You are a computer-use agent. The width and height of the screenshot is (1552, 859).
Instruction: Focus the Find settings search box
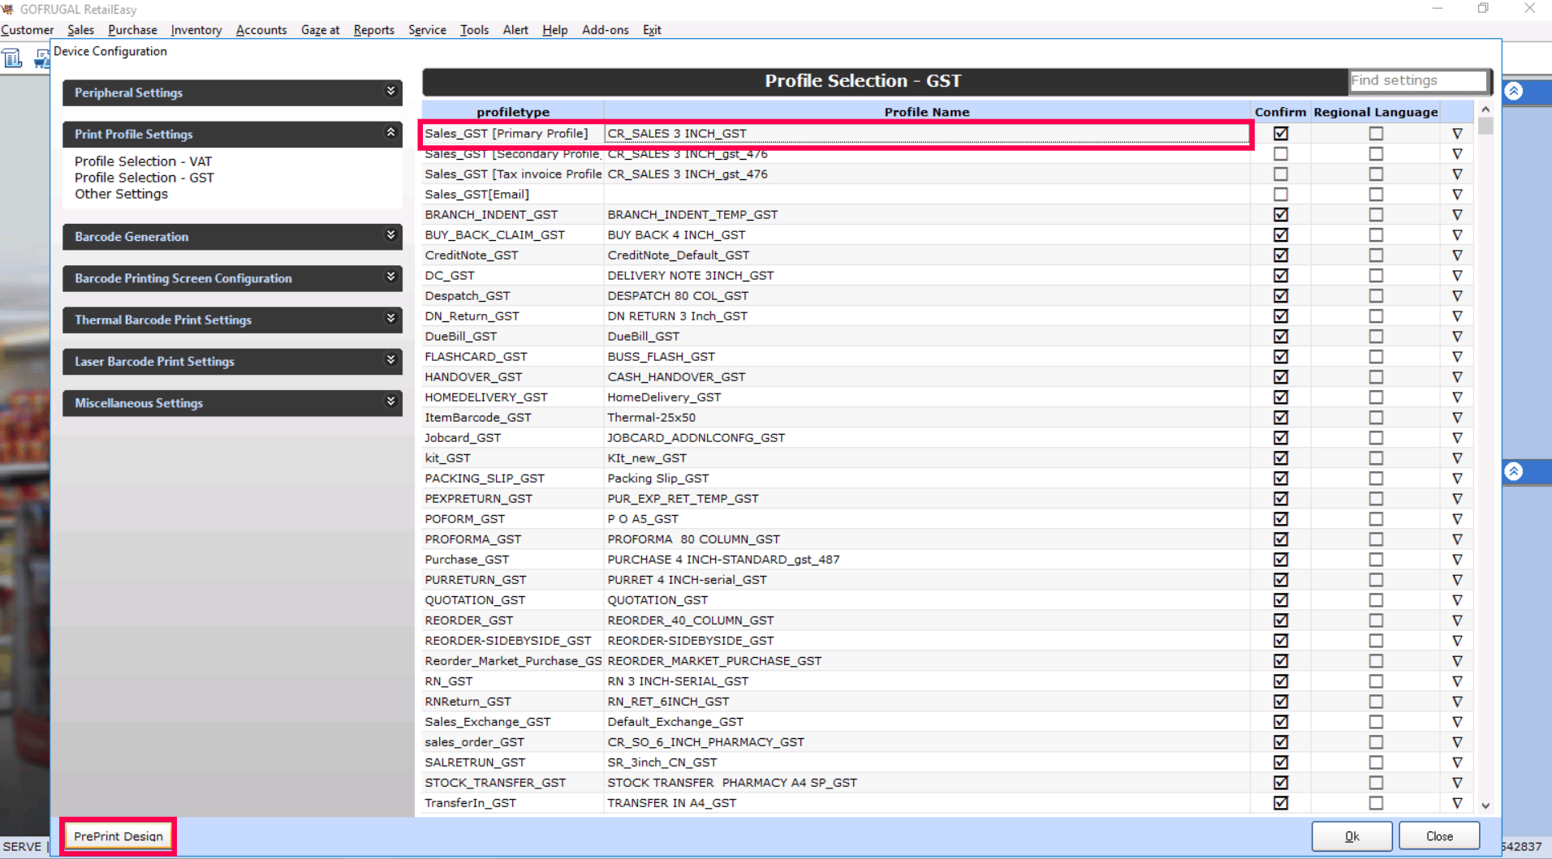1417,80
